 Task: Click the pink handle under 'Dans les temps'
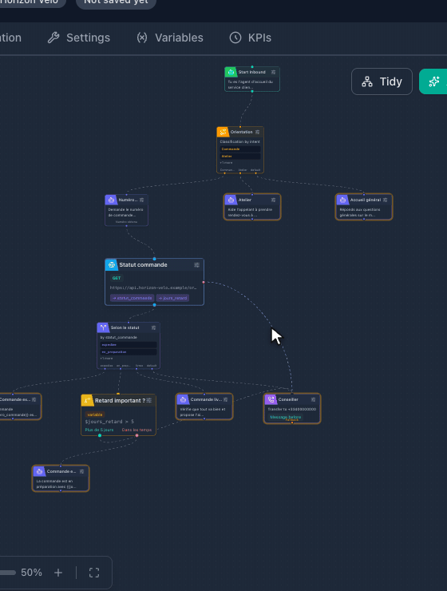coord(136,435)
